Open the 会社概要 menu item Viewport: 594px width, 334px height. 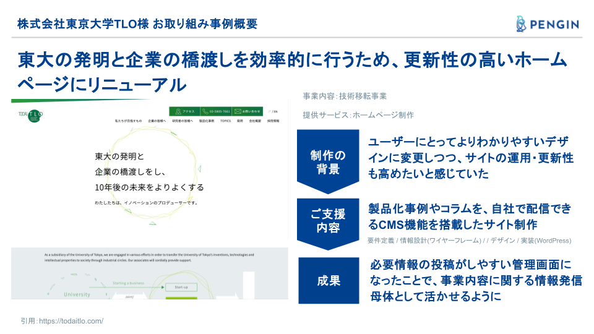tap(255, 121)
